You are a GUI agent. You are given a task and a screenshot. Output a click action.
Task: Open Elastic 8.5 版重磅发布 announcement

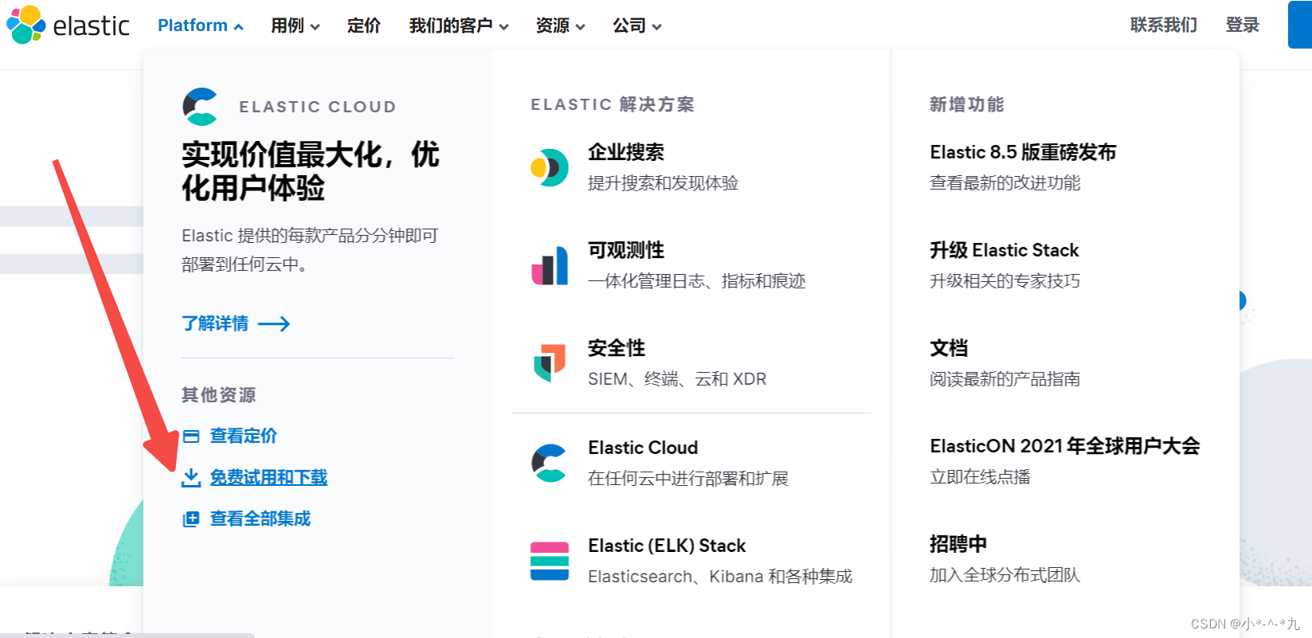point(1023,152)
